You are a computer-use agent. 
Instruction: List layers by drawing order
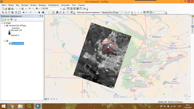(x=2, y=19)
